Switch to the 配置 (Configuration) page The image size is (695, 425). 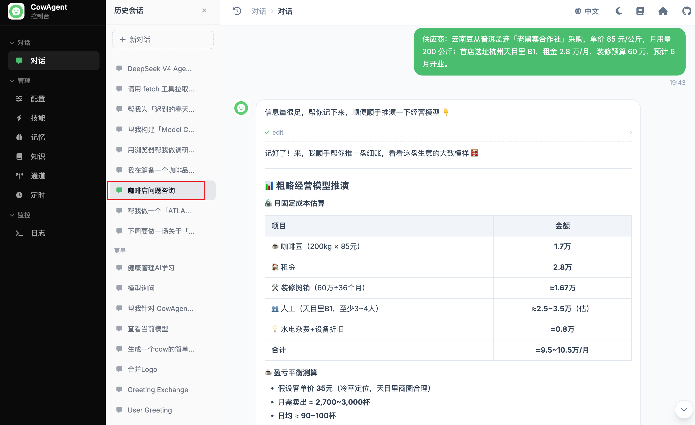coord(38,99)
